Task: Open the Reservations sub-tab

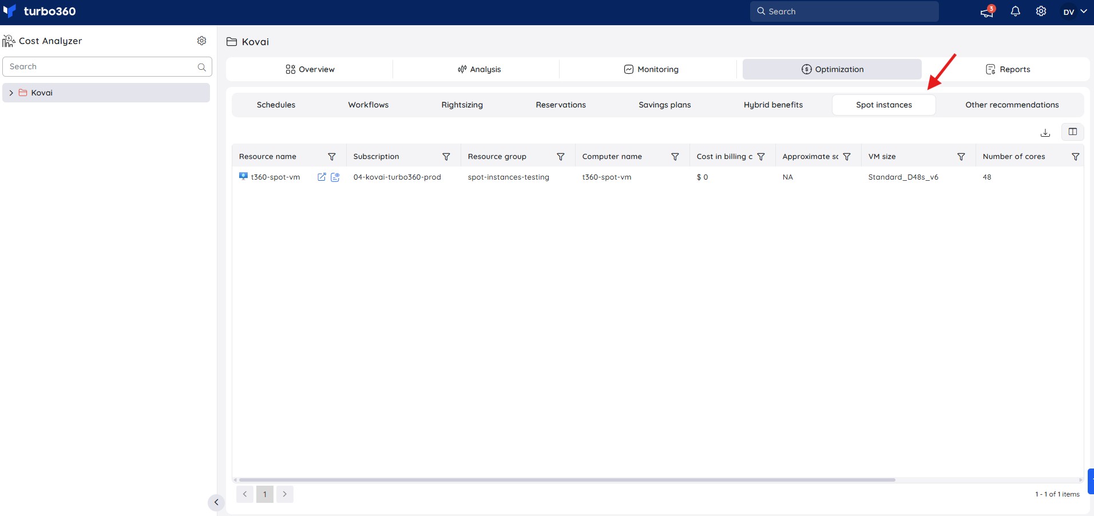Action: coord(561,105)
